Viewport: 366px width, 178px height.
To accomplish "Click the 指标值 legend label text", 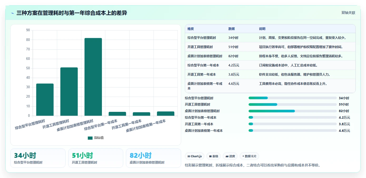I will [99, 138].
